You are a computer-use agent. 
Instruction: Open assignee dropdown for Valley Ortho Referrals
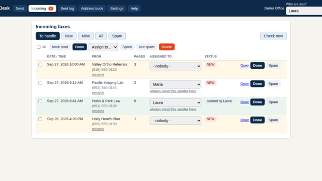[x=176, y=66]
